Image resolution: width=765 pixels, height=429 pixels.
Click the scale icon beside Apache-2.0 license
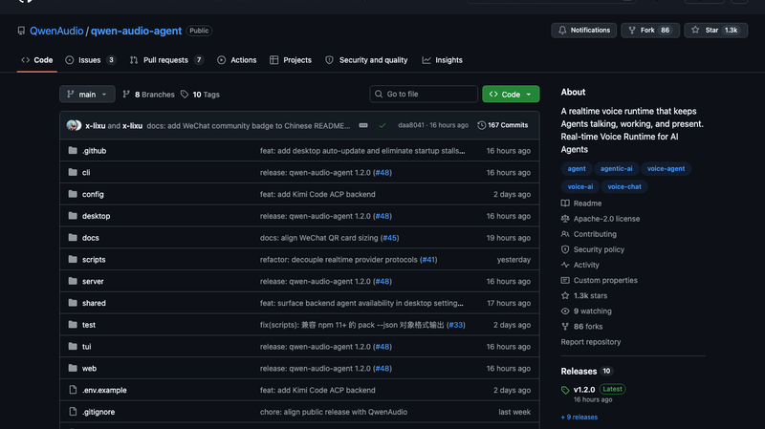(x=565, y=219)
